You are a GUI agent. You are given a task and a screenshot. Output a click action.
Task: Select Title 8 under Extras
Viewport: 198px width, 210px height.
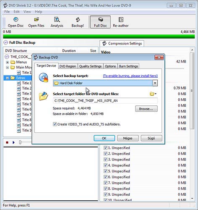pyautogui.click(x=24, y=120)
